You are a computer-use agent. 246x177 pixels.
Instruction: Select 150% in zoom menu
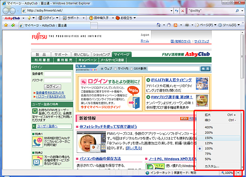[219, 138]
